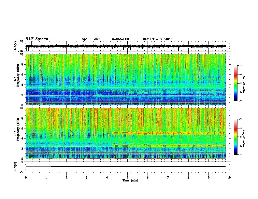Click time axis tick label '0'
The image size is (258, 199).
coord(26,178)
